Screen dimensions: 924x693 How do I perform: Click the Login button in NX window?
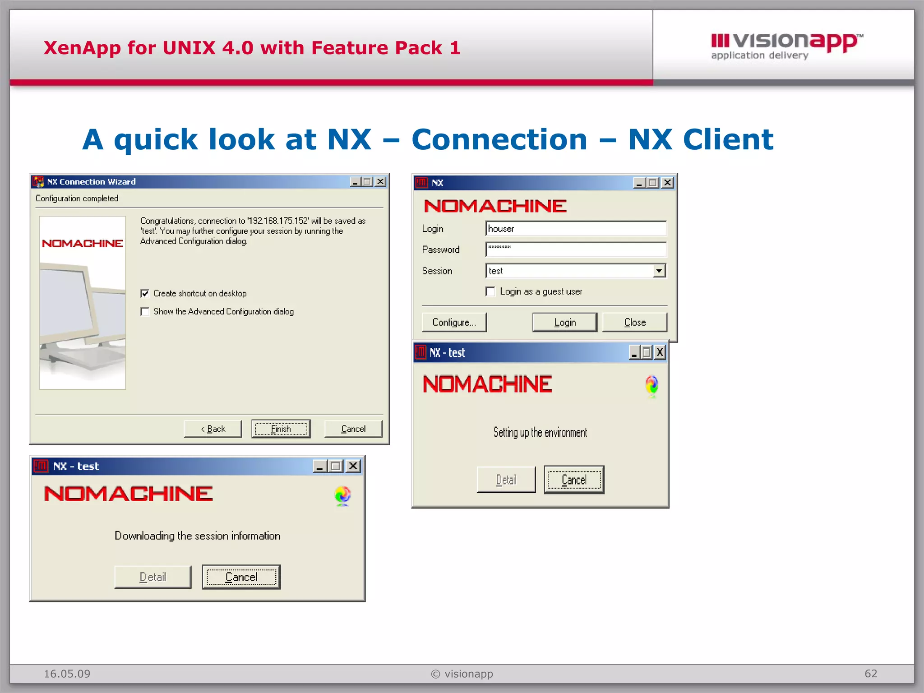click(565, 322)
